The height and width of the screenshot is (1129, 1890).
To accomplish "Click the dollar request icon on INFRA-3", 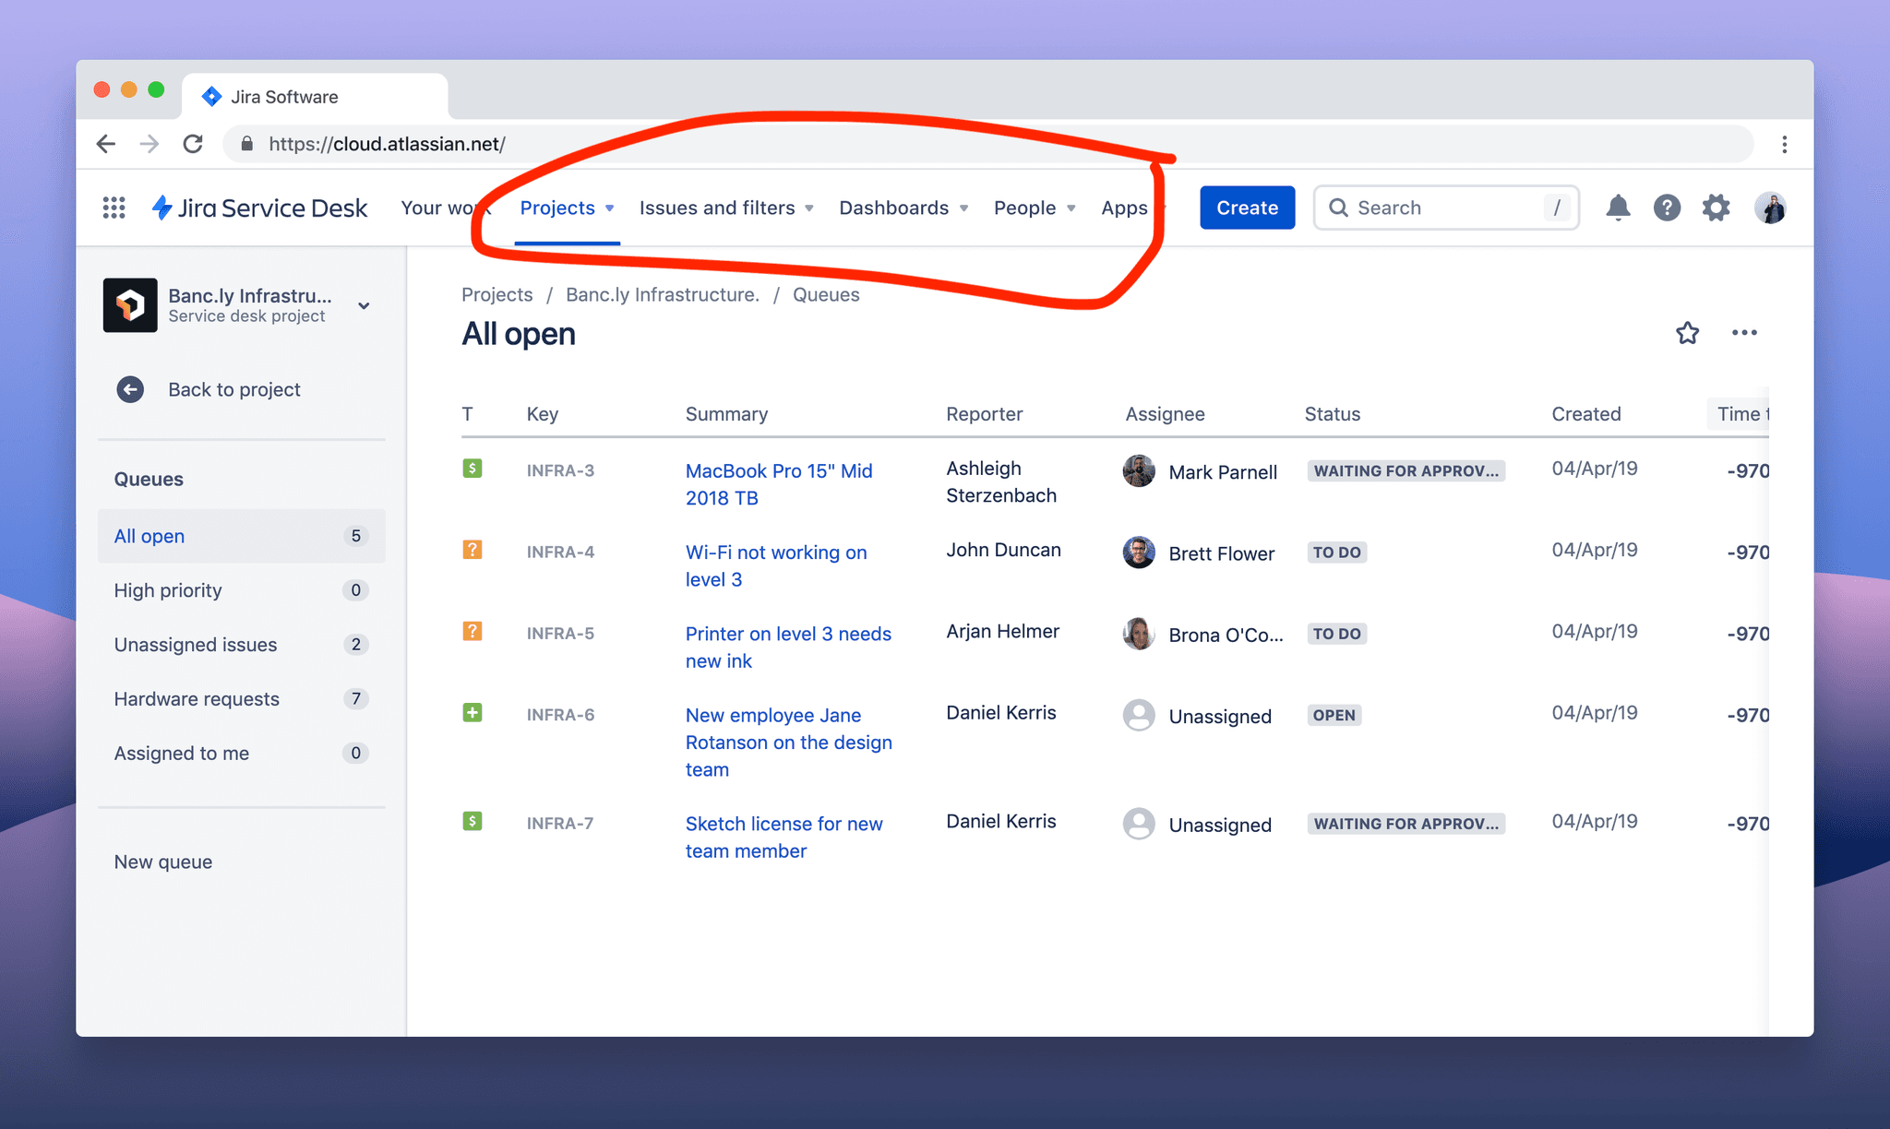I will coord(472,468).
